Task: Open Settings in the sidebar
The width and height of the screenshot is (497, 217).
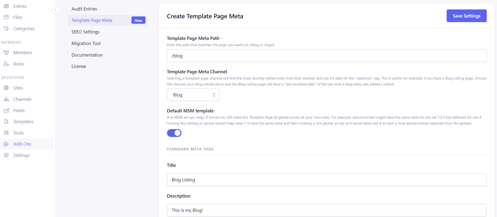Action: point(21,155)
